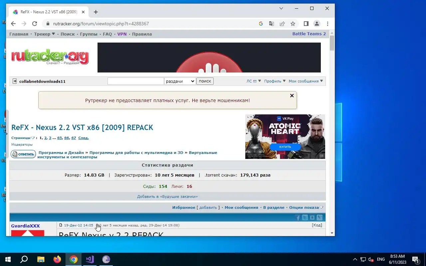The width and height of the screenshot is (426, 266).
Task: Open Поиск in the top menu
Action: [x=68, y=34]
